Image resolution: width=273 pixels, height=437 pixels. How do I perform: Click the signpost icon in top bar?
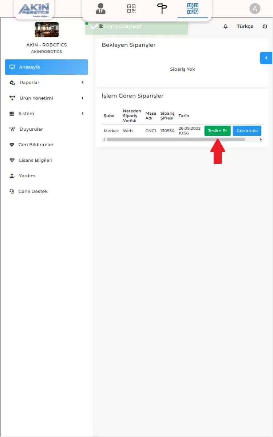(x=162, y=8)
